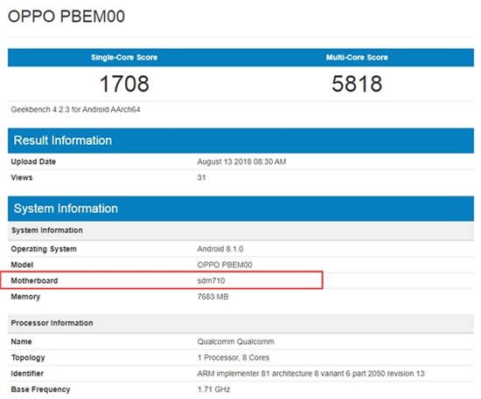Click the multi-core score value 5818
This screenshot has width=481, height=399.
point(357,84)
